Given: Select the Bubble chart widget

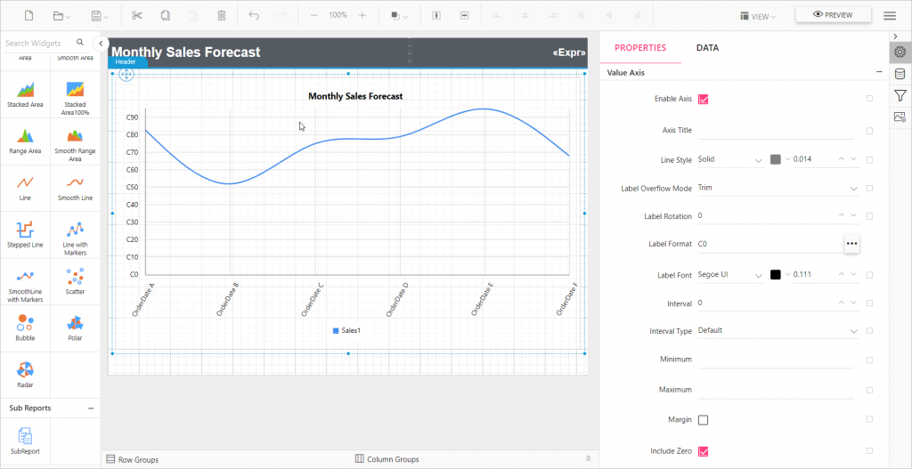Looking at the screenshot, I should (x=25, y=328).
